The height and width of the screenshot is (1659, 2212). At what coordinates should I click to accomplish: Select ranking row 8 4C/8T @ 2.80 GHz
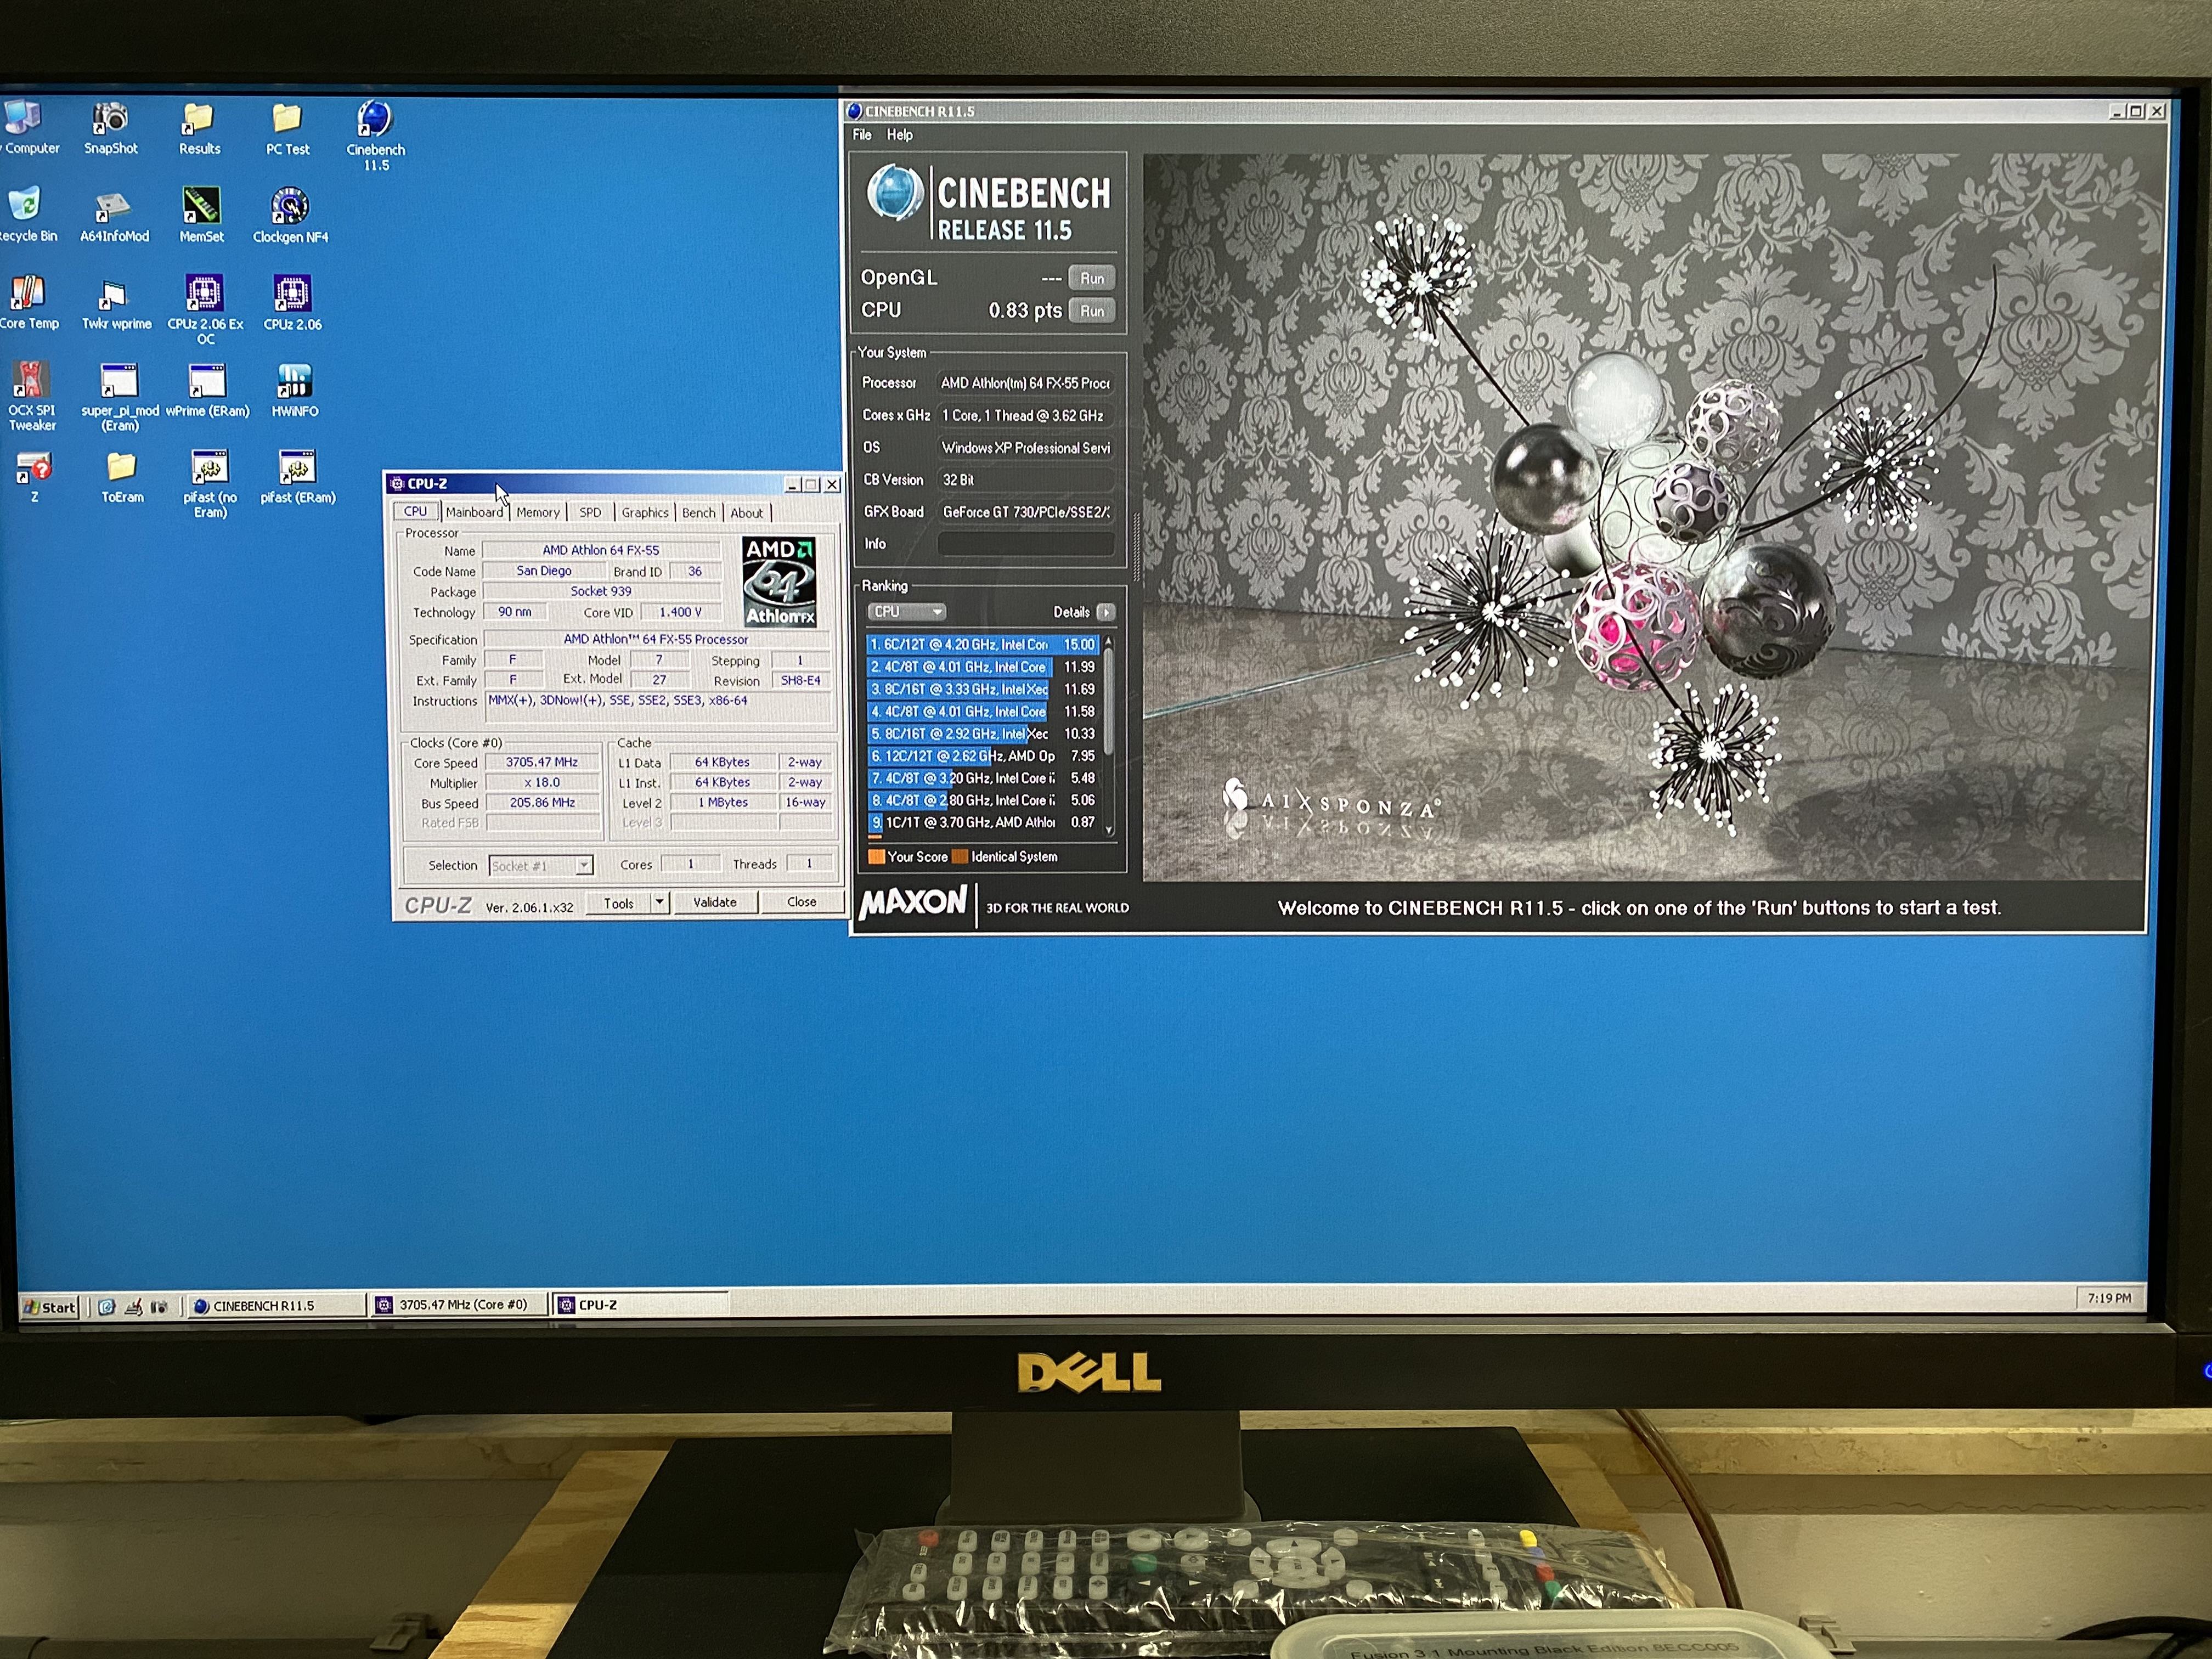pyautogui.click(x=983, y=800)
